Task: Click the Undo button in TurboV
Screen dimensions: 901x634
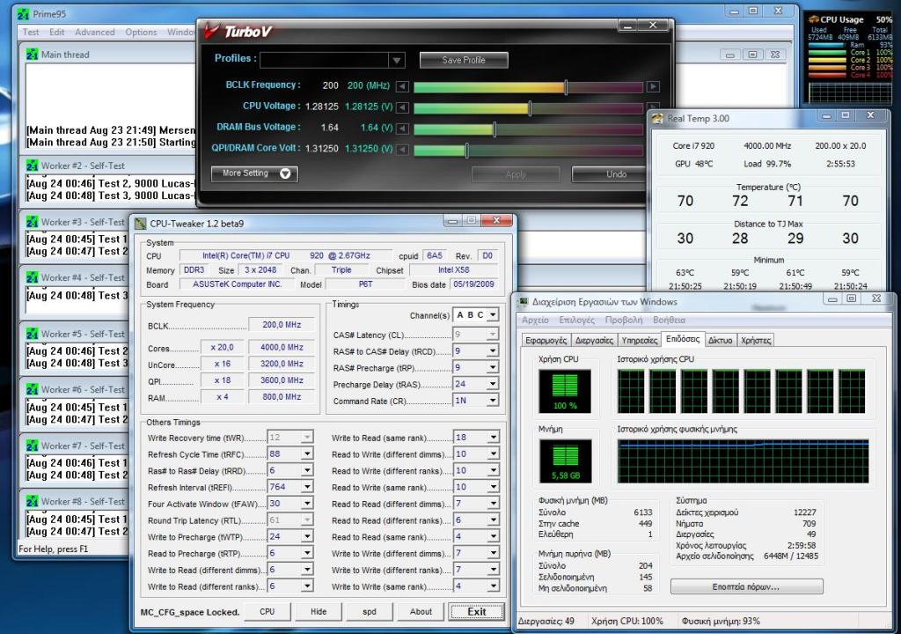Action: [x=609, y=173]
